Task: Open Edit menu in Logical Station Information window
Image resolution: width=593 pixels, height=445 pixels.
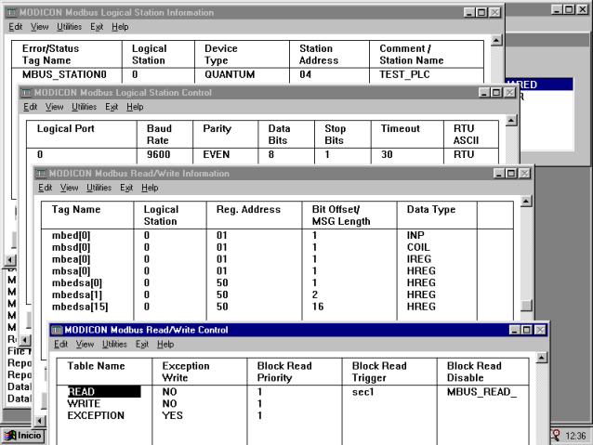Action: 16,27
